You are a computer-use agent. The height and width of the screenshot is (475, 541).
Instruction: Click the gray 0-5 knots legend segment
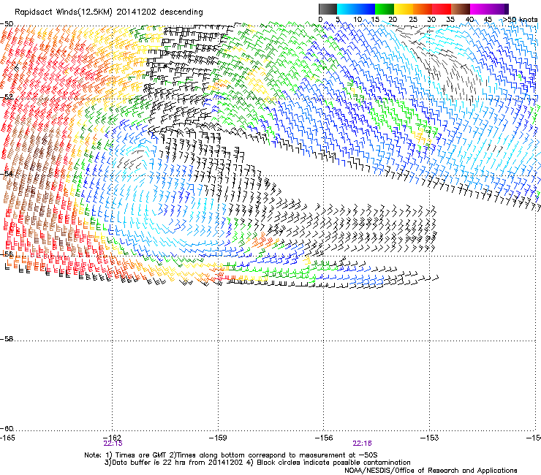328,9
